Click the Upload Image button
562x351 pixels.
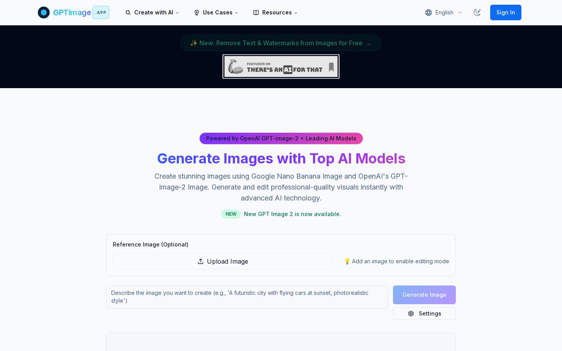click(x=223, y=261)
